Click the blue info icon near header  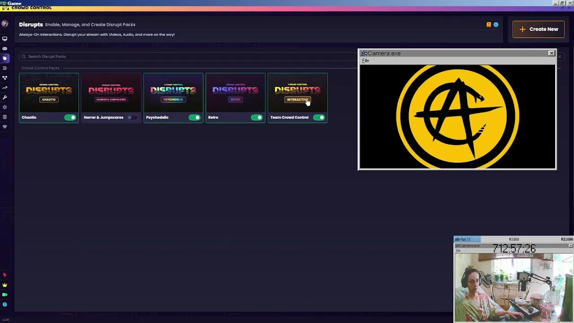pyautogui.click(x=496, y=25)
